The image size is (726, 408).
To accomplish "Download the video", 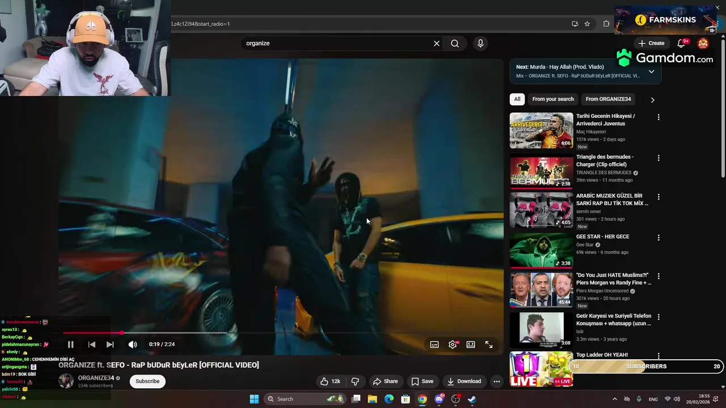I will pos(464,381).
